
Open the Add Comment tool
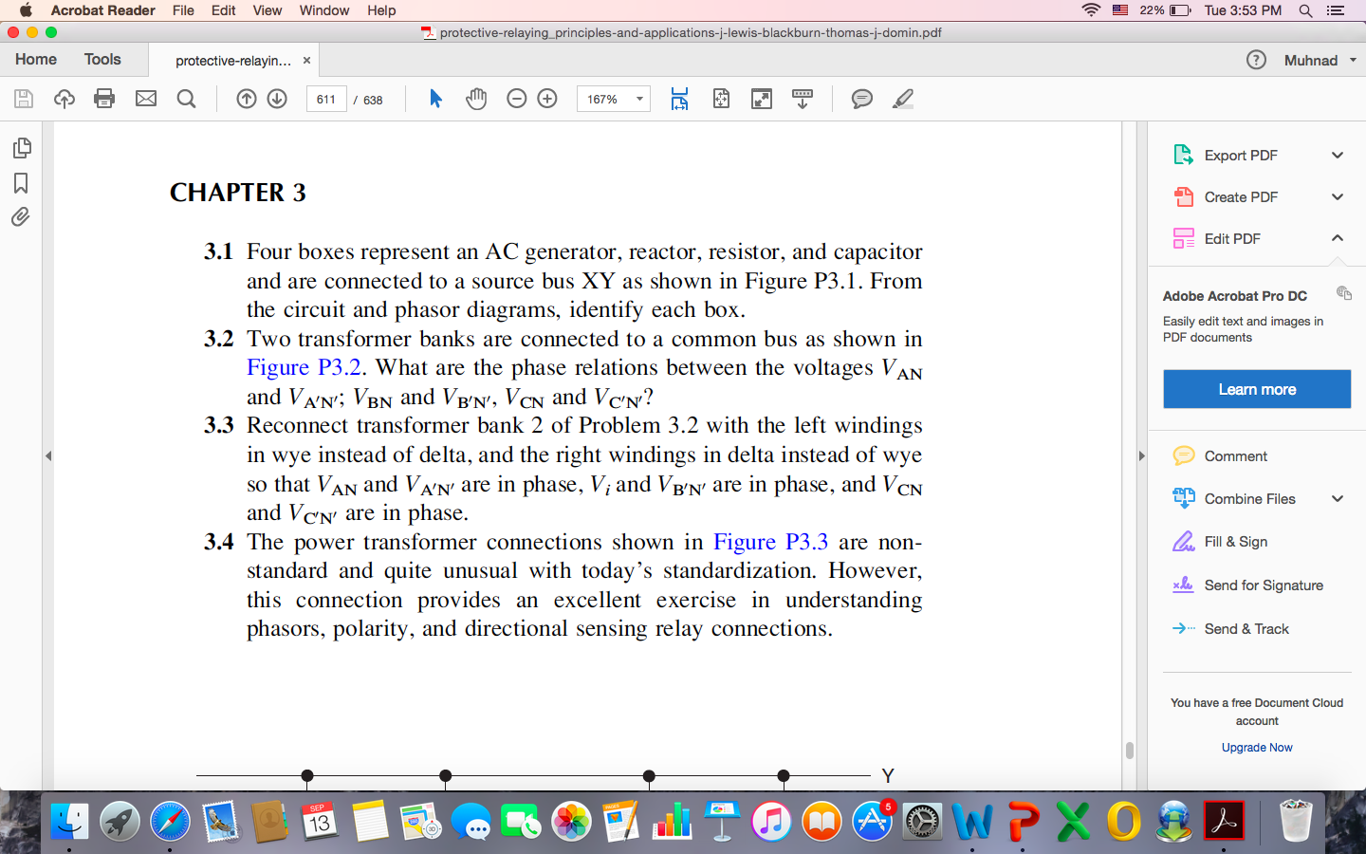click(x=861, y=98)
